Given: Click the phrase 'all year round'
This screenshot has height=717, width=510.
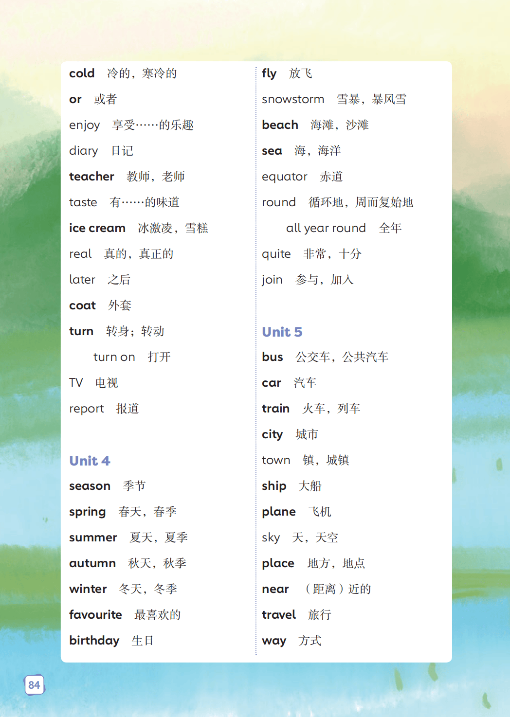Looking at the screenshot, I should tap(326, 228).
